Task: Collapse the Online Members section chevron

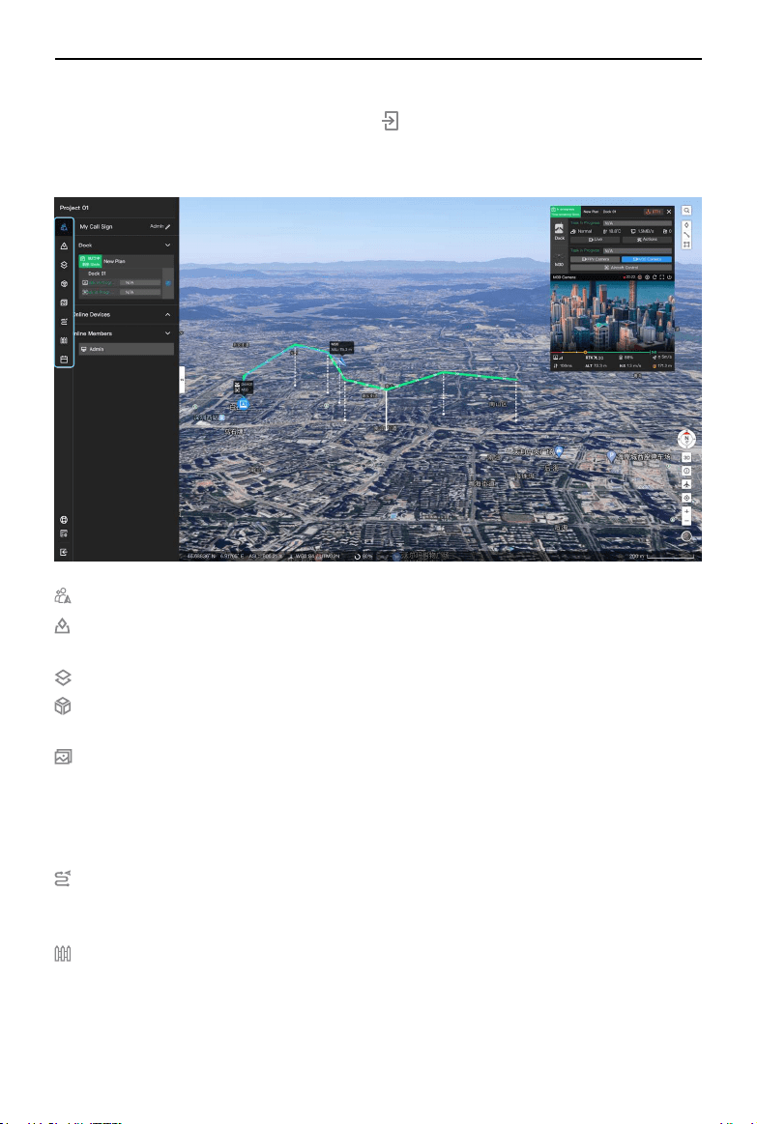Action: click(168, 333)
